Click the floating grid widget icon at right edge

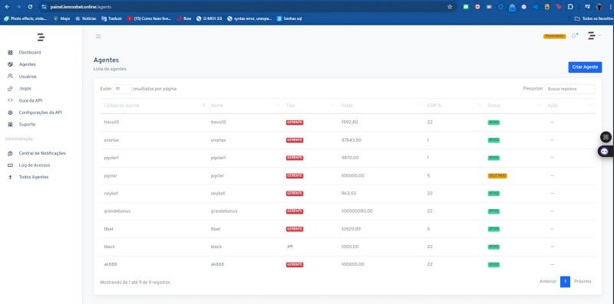tap(606, 137)
